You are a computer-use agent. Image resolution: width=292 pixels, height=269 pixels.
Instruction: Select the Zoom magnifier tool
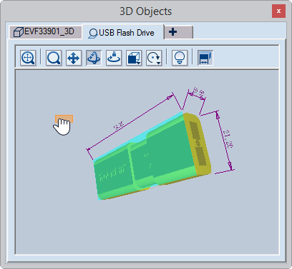pyautogui.click(x=54, y=58)
